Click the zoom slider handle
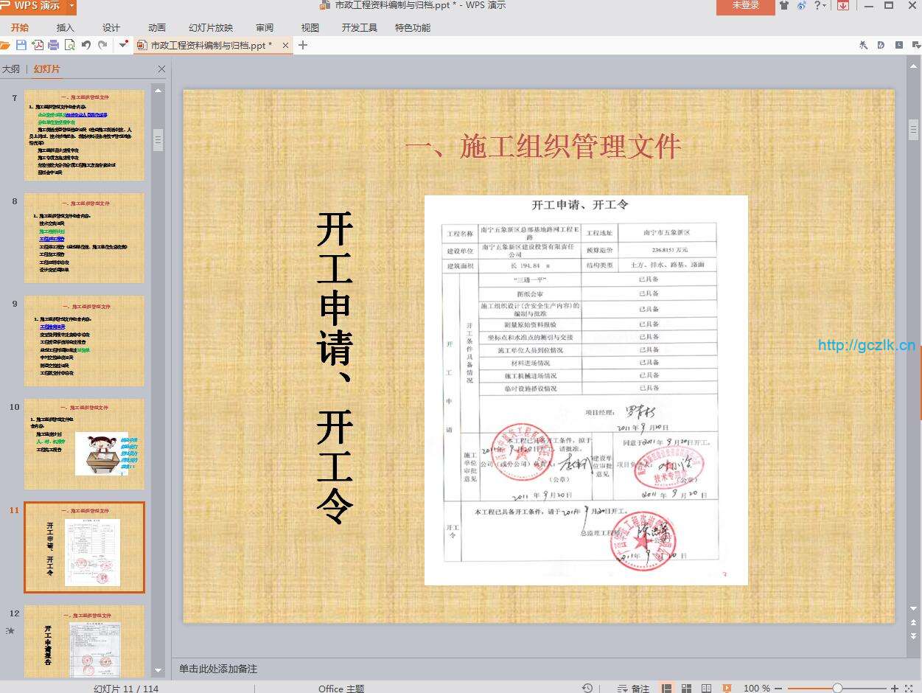Image resolution: width=922 pixels, height=693 pixels. click(837, 688)
